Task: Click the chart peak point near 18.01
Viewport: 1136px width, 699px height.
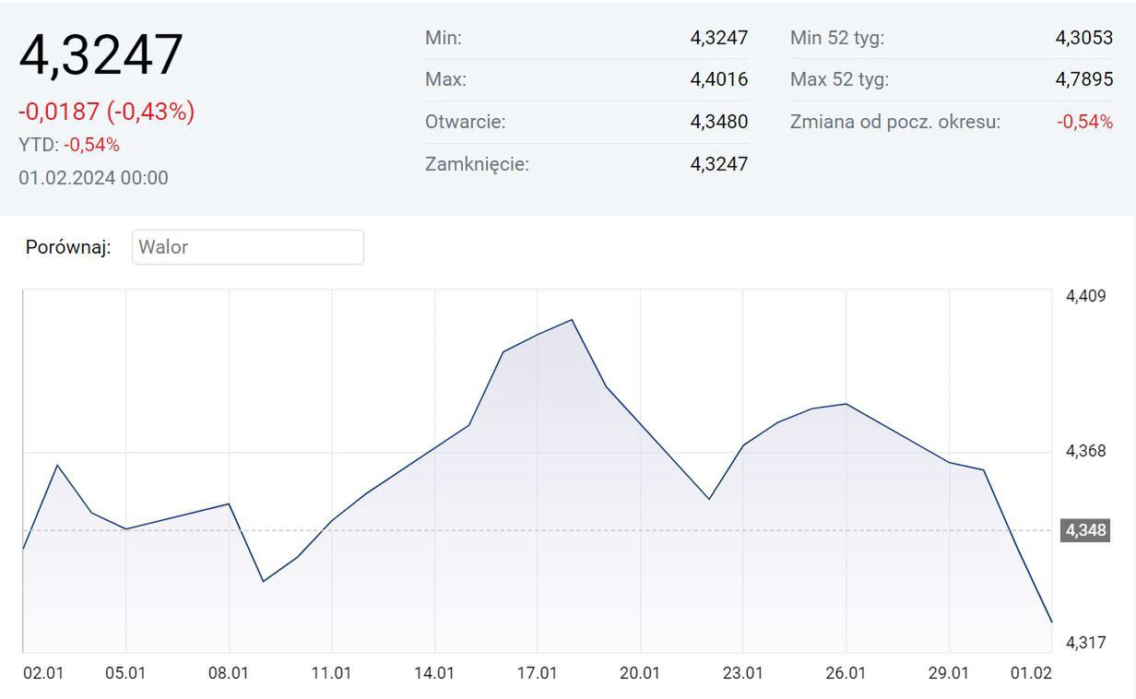Action: [573, 320]
